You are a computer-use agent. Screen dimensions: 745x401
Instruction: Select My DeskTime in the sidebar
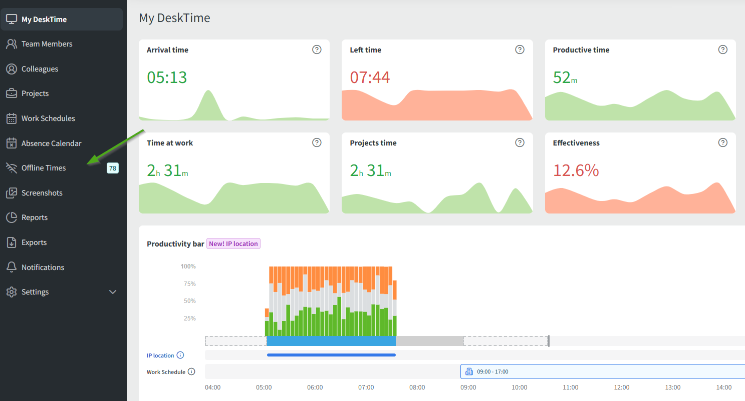[x=44, y=19]
